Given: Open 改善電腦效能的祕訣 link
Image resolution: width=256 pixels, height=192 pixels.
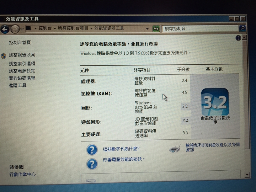Looking at the screenshot, I should [124, 159].
